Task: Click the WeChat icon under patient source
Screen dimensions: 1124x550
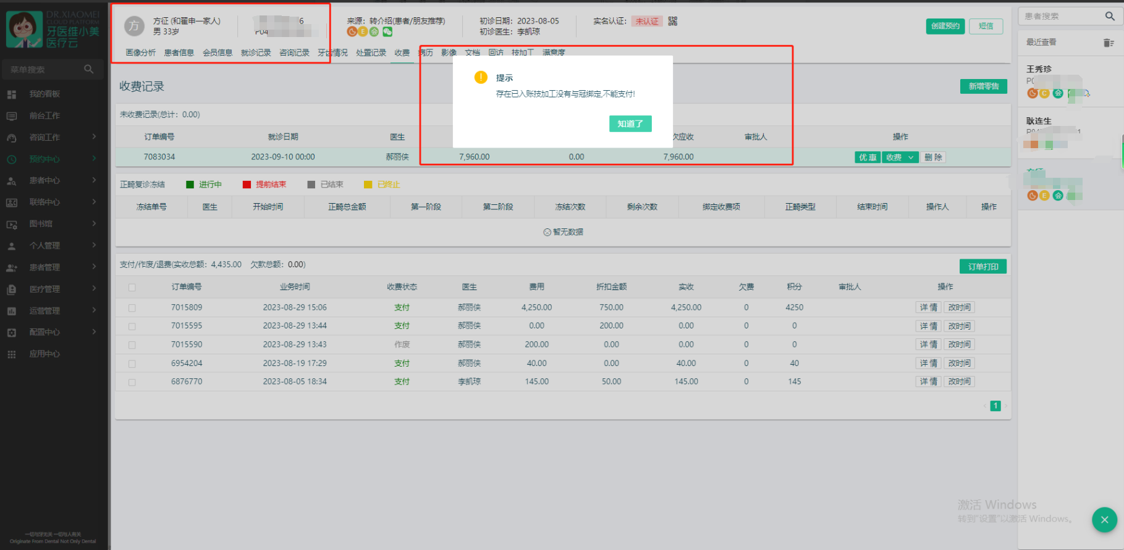Action: (387, 32)
